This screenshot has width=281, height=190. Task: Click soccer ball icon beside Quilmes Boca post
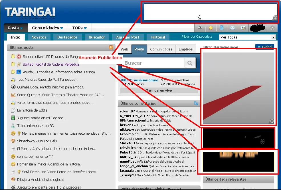(13, 87)
